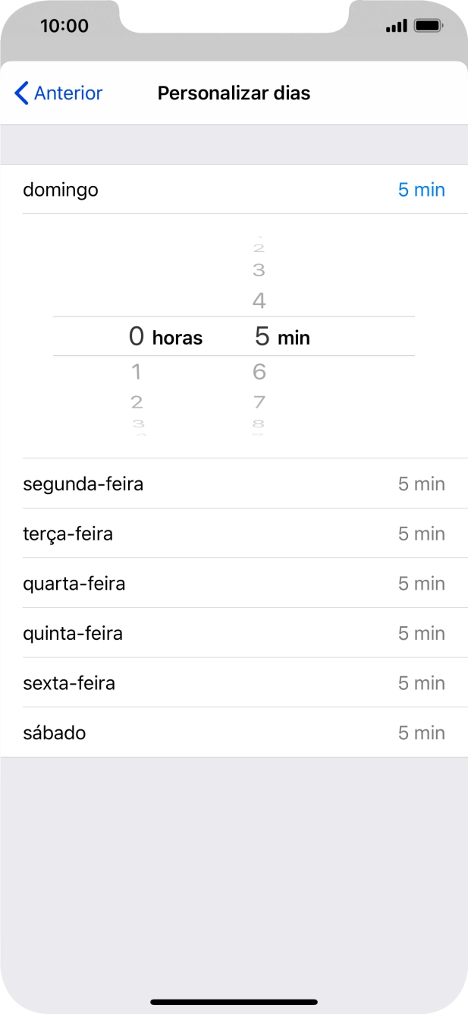Image resolution: width=468 pixels, height=1014 pixels.
Task: Open terça-feira duration settings
Action: (68, 534)
